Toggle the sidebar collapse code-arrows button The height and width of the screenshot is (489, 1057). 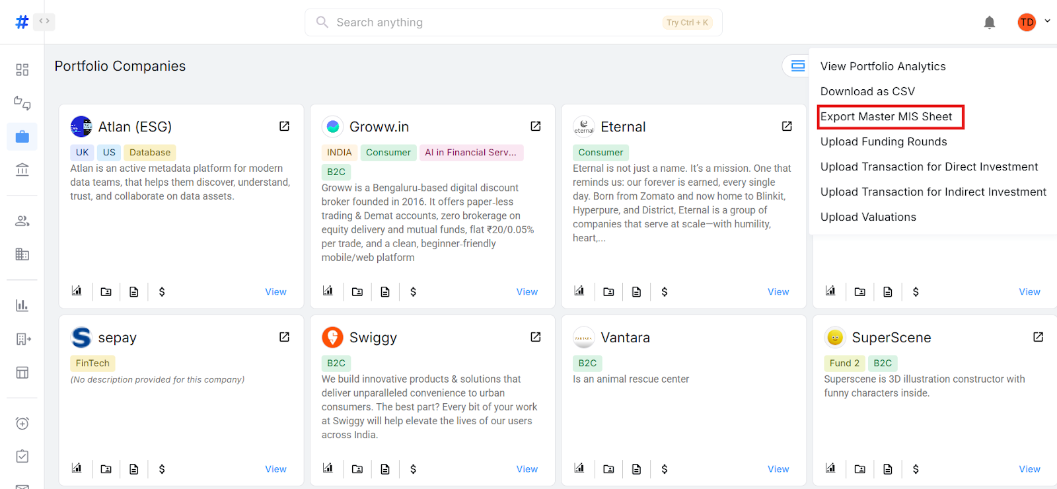(x=44, y=22)
